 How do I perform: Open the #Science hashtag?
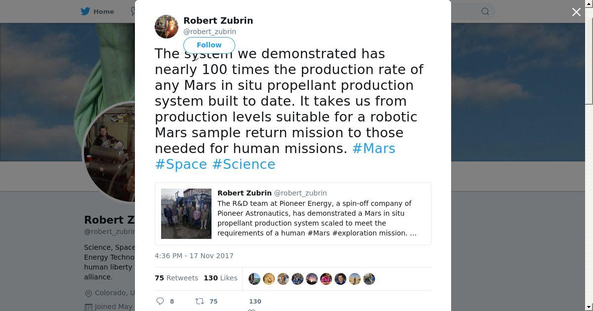tap(244, 164)
